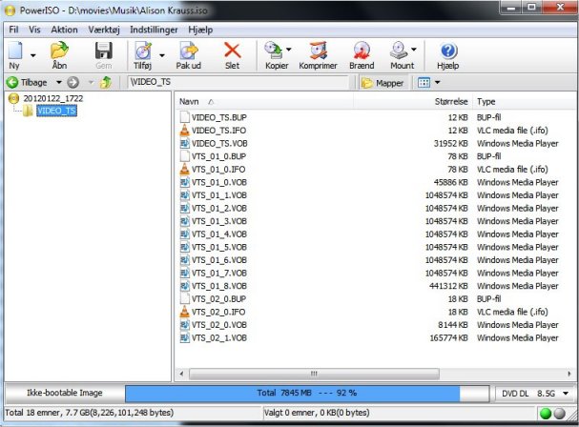This screenshot has height=427, width=579.
Task: Select file VTS_01_8.VOB
Action: pos(219,286)
